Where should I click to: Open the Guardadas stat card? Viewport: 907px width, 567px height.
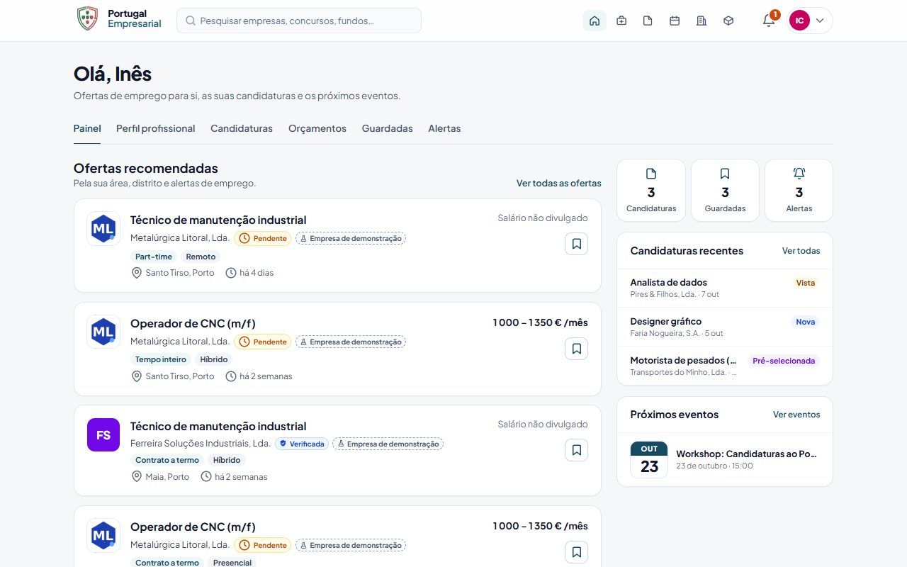pyautogui.click(x=725, y=191)
